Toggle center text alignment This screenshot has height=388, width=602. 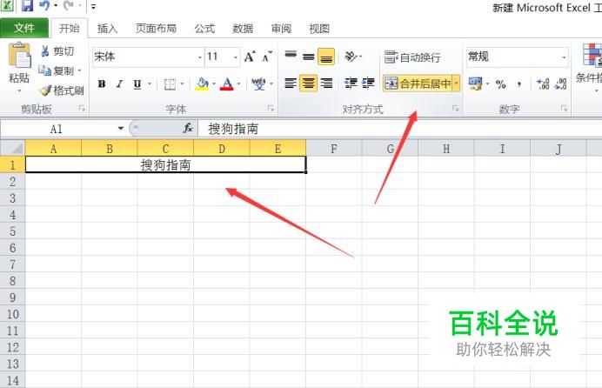308,83
